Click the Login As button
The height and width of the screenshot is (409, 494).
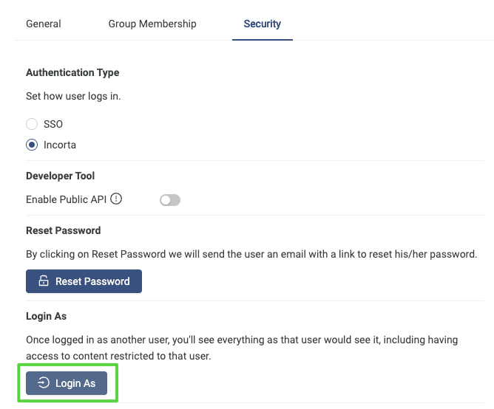(67, 383)
